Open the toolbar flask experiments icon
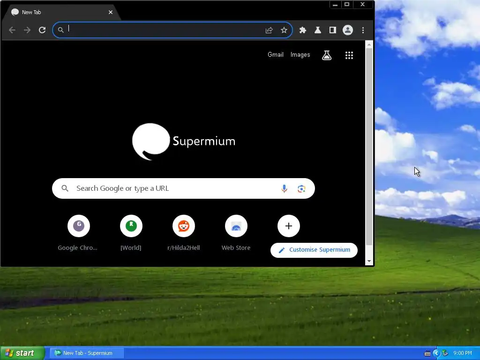 (318, 30)
